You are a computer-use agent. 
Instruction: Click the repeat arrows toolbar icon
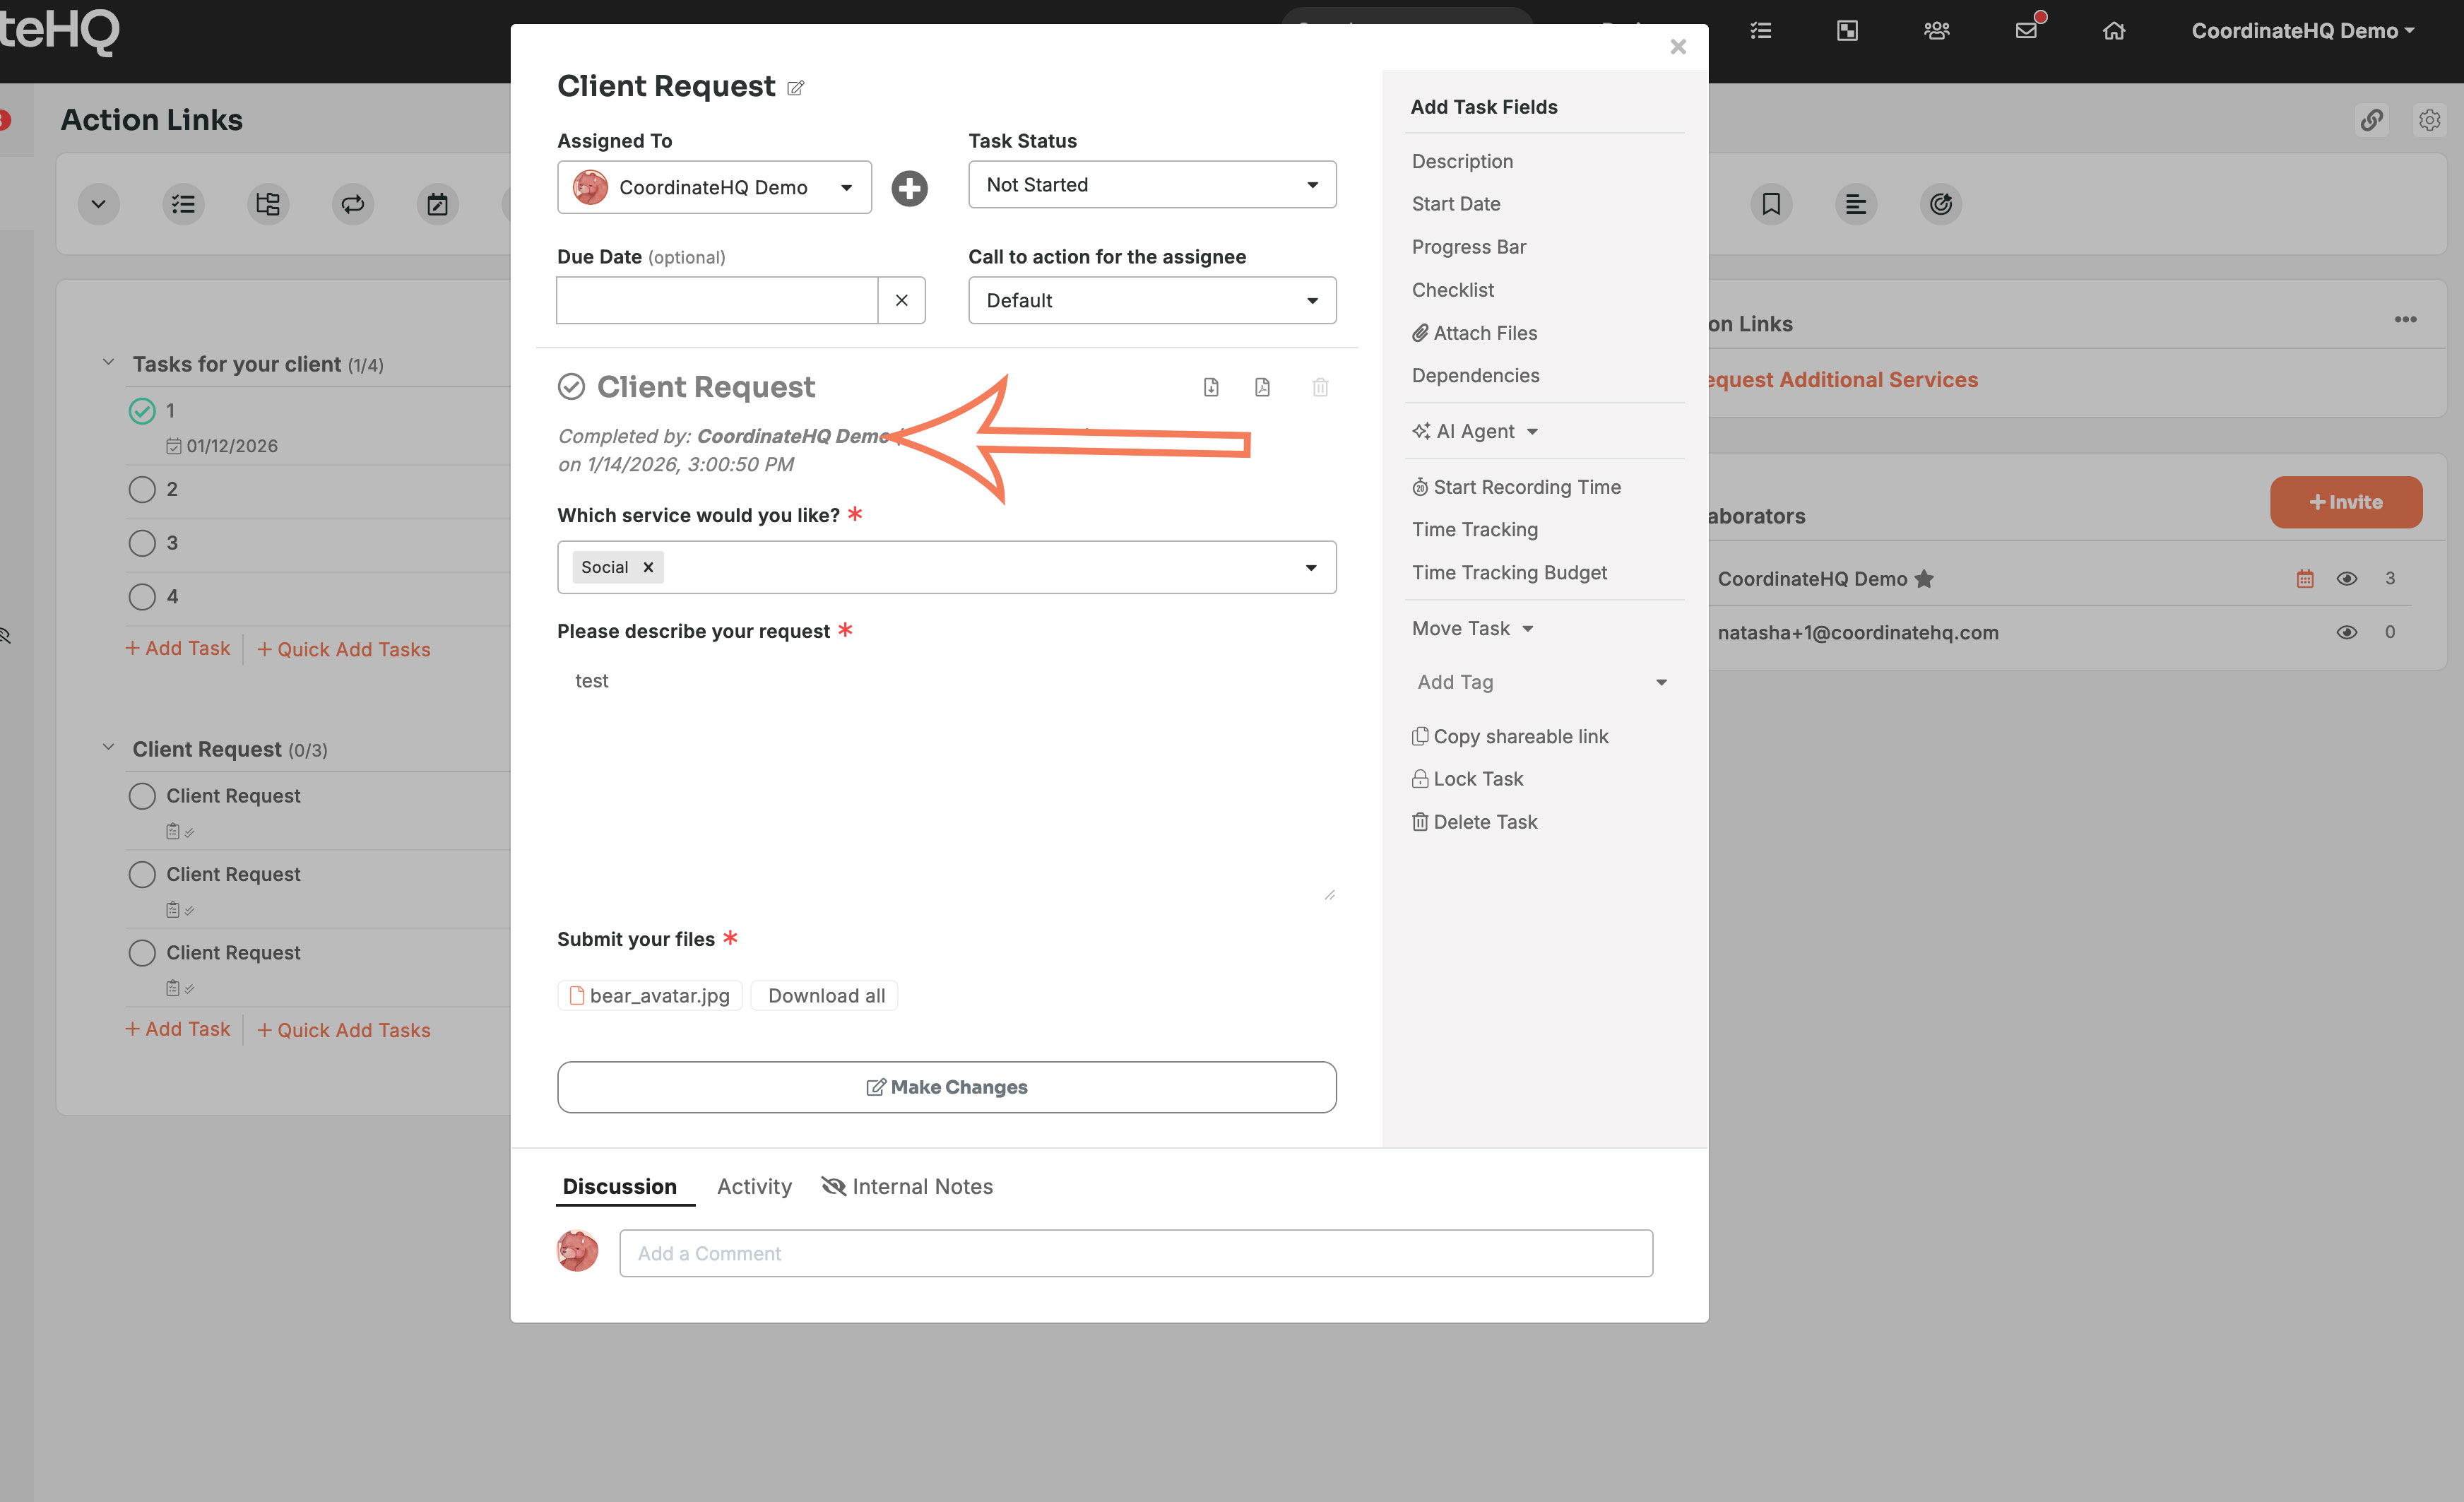coord(353,204)
